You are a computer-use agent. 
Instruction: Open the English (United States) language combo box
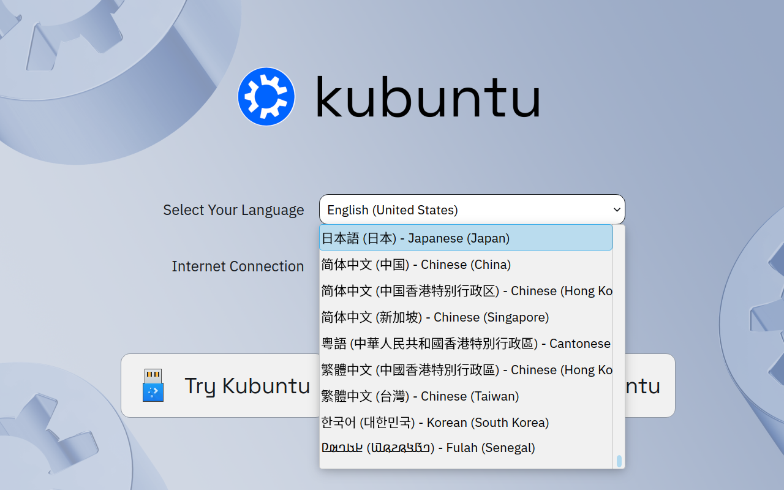pyautogui.click(x=472, y=209)
